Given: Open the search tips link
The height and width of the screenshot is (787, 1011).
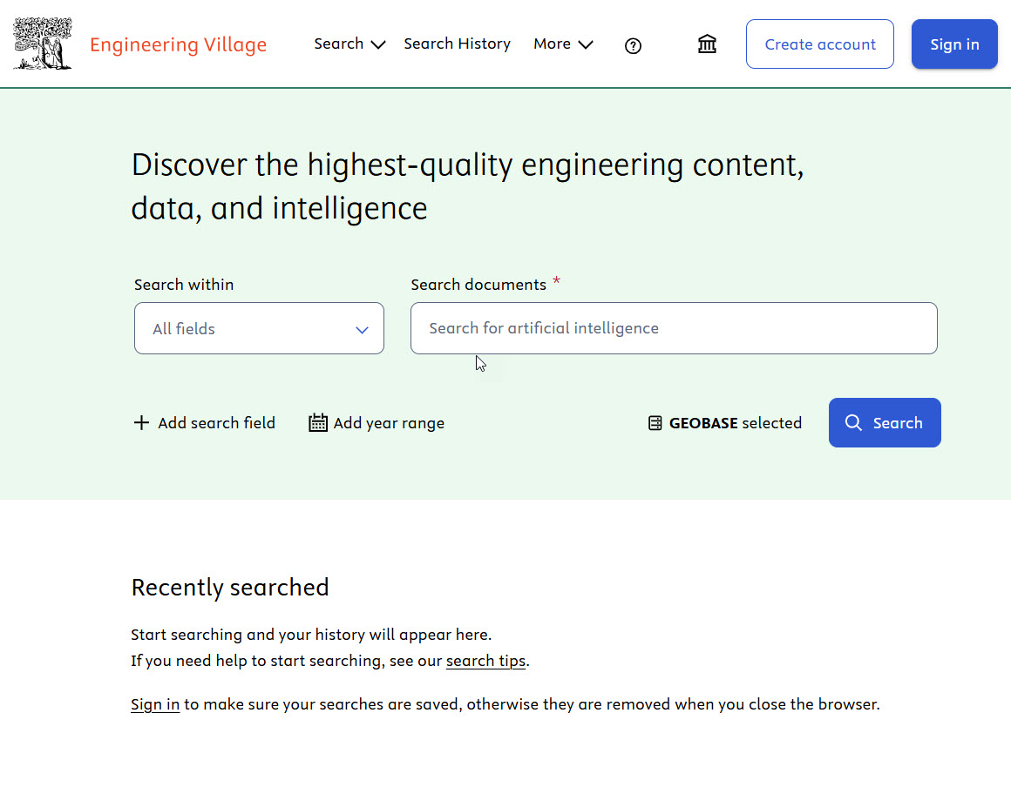Looking at the screenshot, I should click(x=485, y=661).
